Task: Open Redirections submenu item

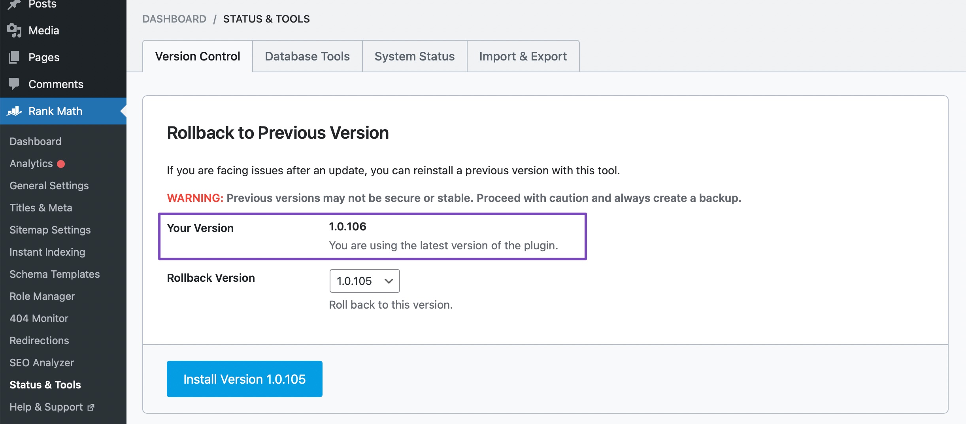Action: tap(39, 341)
